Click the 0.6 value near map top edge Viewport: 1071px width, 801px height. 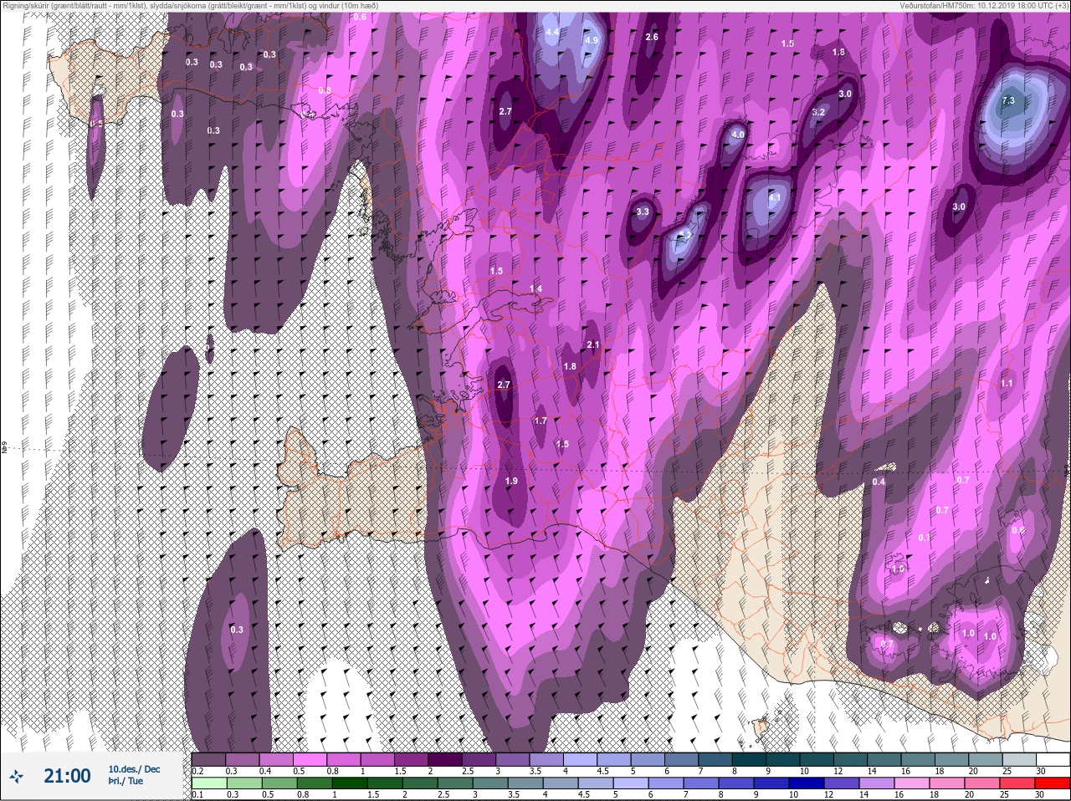360,17
